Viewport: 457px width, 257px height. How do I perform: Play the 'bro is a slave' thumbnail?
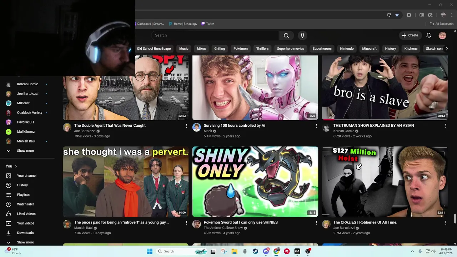coord(385,88)
